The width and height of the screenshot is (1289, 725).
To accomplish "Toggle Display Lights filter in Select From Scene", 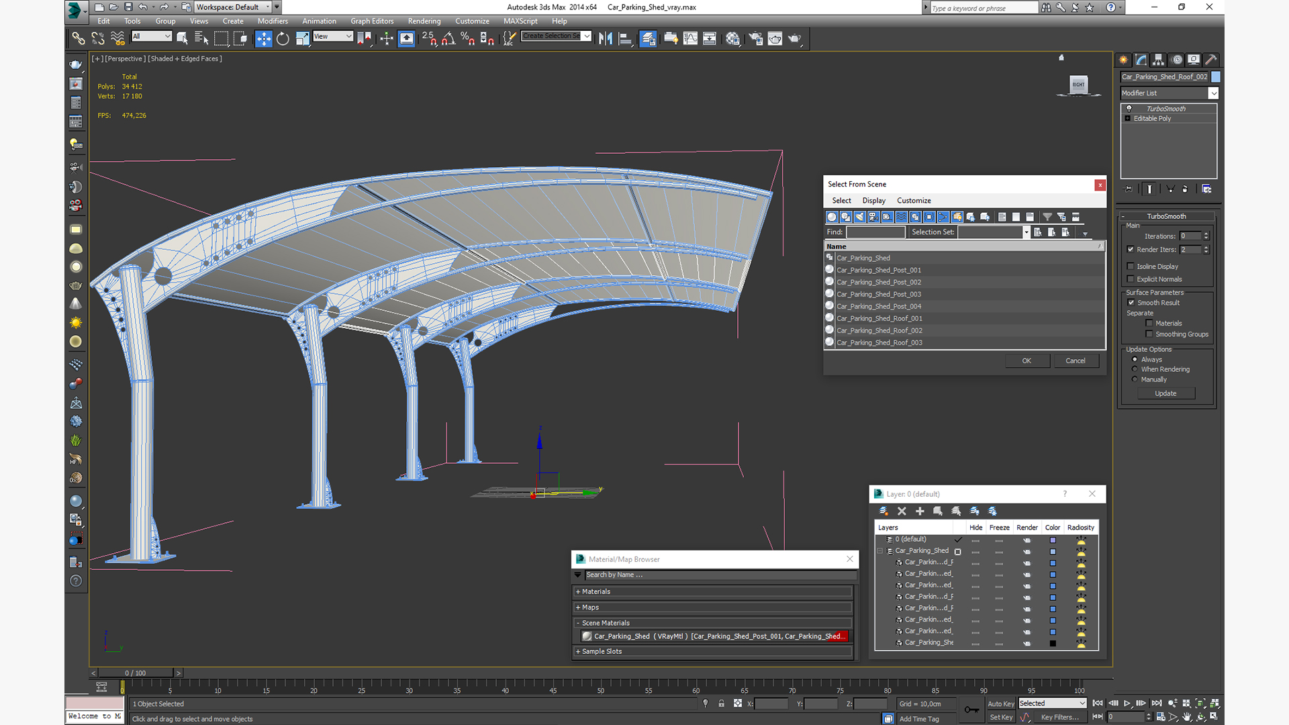I will coord(859,217).
